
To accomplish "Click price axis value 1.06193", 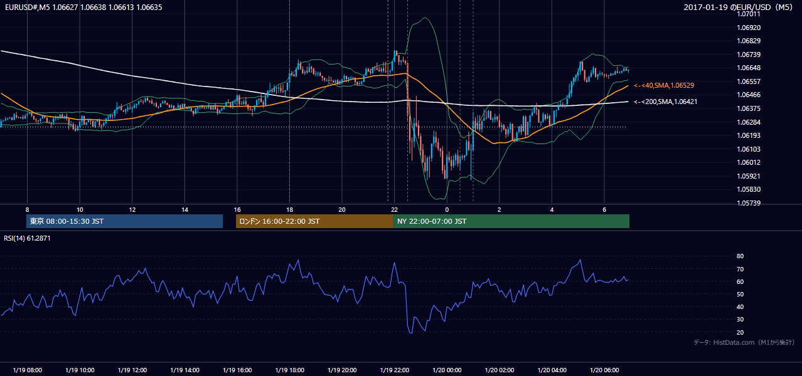I will pyautogui.click(x=749, y=135).
